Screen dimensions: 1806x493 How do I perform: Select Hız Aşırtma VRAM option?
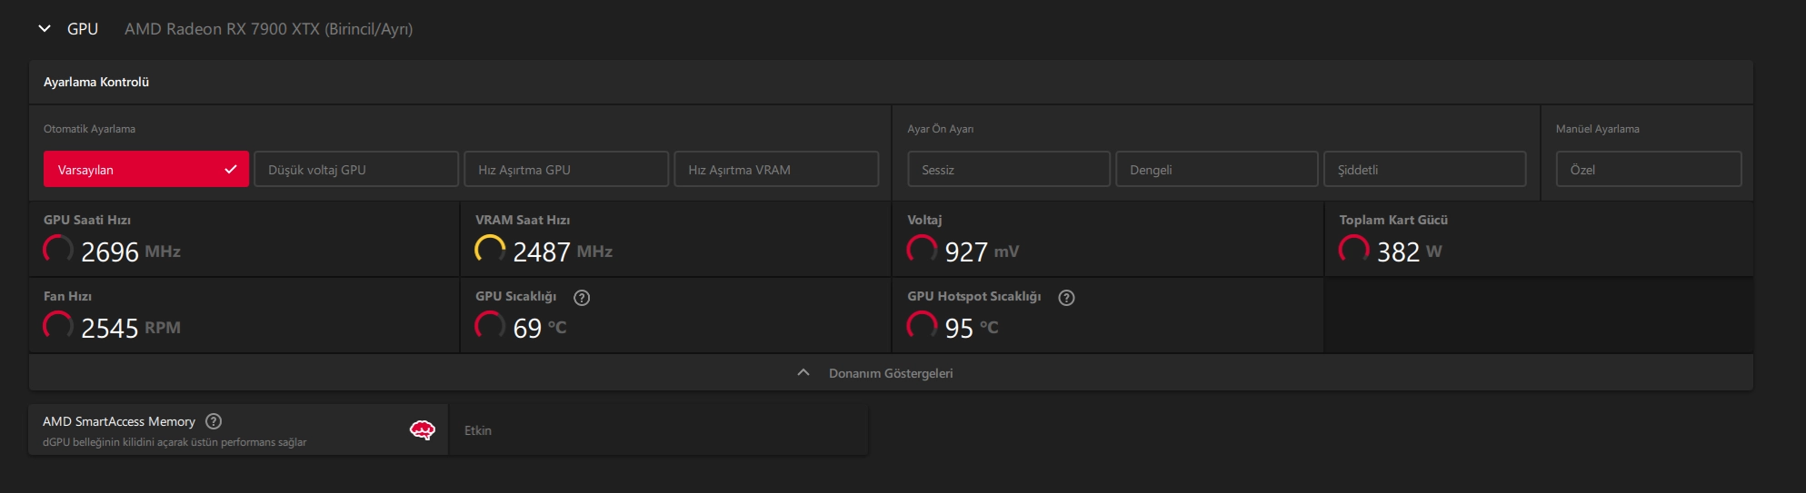[776, 169]
